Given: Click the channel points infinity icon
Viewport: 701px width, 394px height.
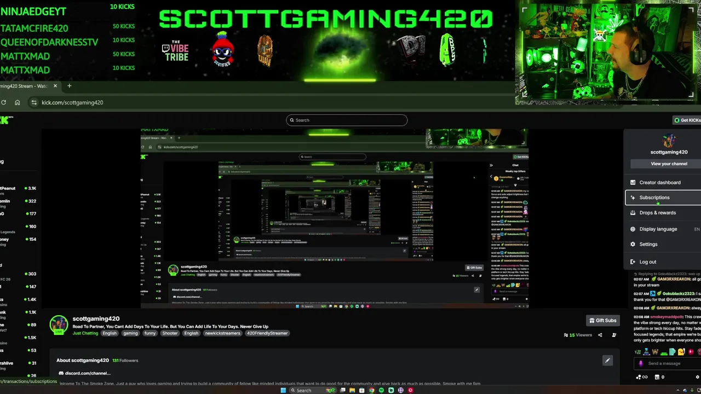Looking at the screenshot, I should pos(642,377).
